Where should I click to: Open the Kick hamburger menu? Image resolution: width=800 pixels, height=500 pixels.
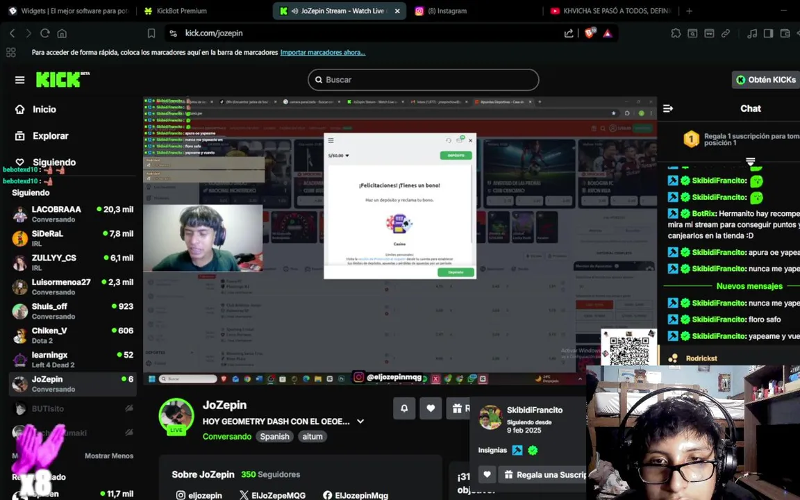click(x=20, y=80)
